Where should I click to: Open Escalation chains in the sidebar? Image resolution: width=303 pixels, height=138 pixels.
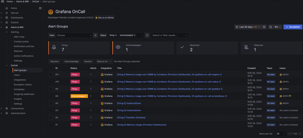point(22,84)
